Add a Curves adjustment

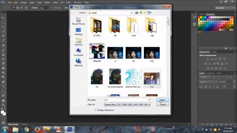(x=216, y=59)
